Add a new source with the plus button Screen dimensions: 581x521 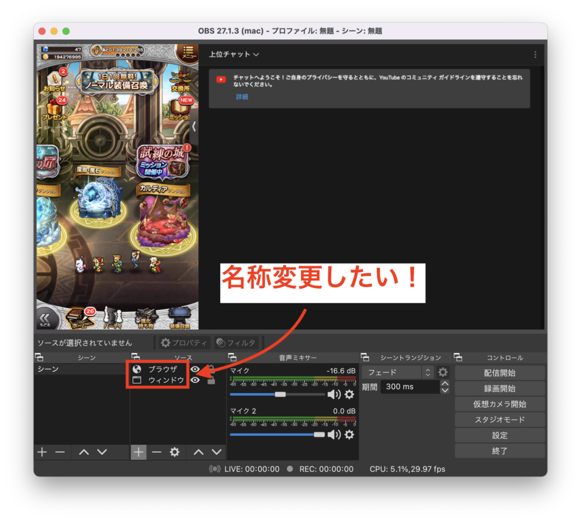click(x=139, y=452)
